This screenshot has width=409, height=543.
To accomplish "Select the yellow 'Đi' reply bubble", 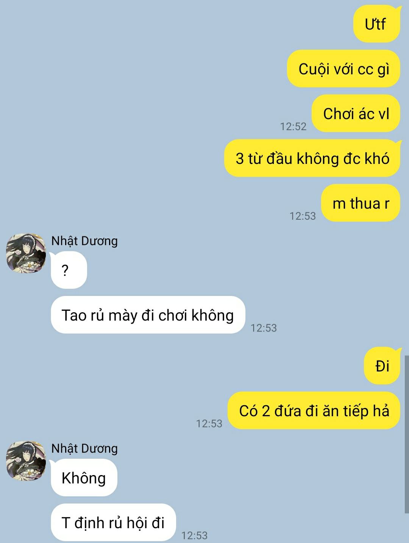I will (x=382, y=366).
